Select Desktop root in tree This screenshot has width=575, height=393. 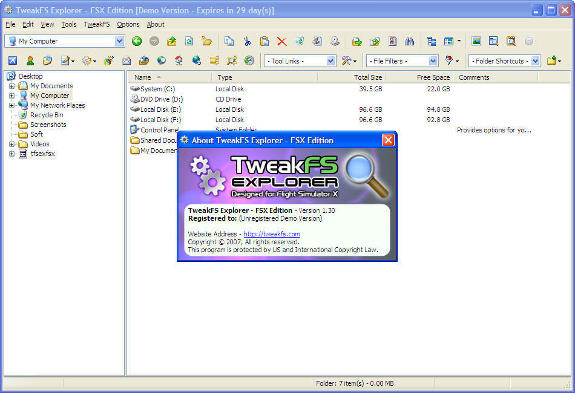(x=30, y=76)
